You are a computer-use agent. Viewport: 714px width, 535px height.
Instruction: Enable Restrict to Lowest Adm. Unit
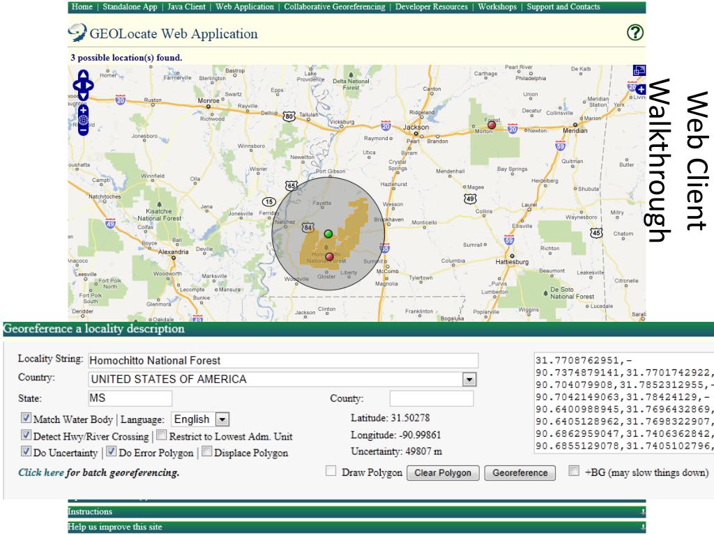click(x=162, y=435)
